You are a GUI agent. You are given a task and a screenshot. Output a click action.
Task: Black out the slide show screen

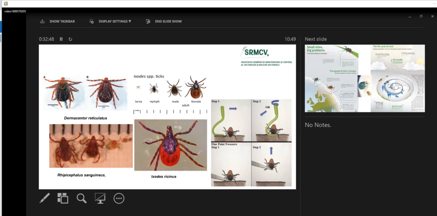100,198
